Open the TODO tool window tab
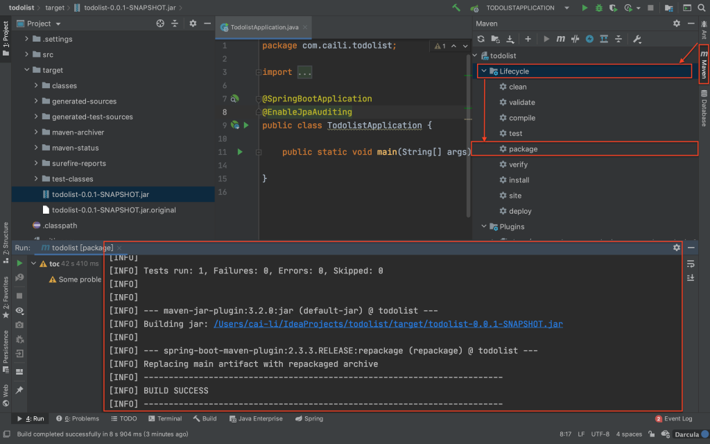 124,418
